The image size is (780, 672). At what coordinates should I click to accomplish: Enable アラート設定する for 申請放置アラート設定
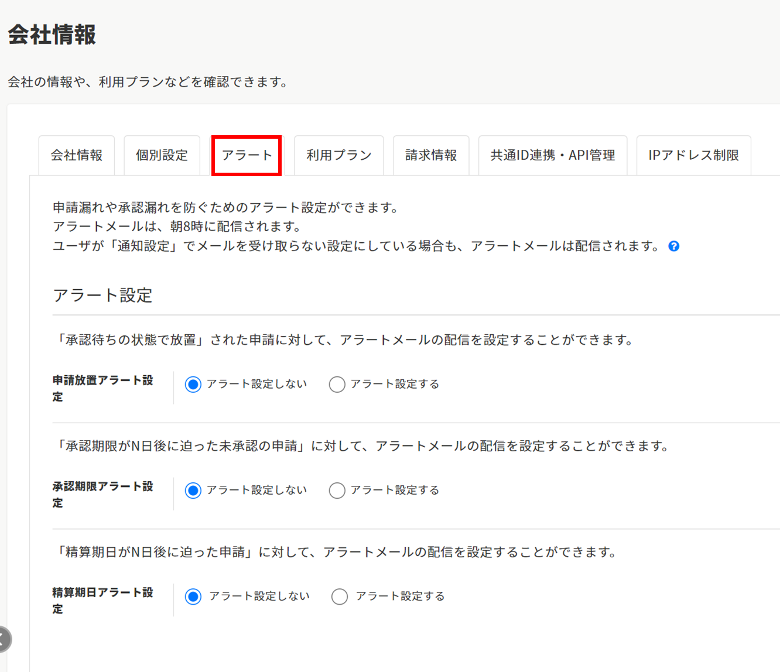tap(337, 385)
